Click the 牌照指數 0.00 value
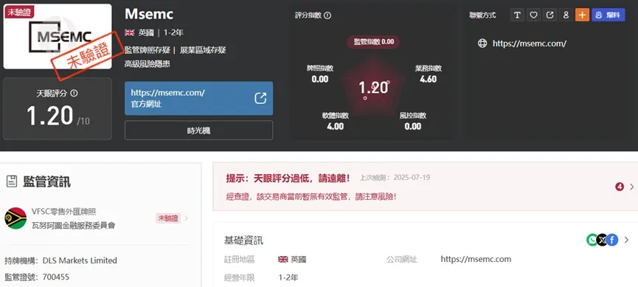This screenshot has height=287, width=638. pos(320,79)
